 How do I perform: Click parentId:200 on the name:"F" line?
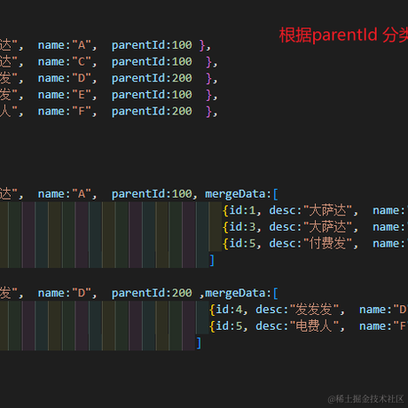(x=152, y=112)
